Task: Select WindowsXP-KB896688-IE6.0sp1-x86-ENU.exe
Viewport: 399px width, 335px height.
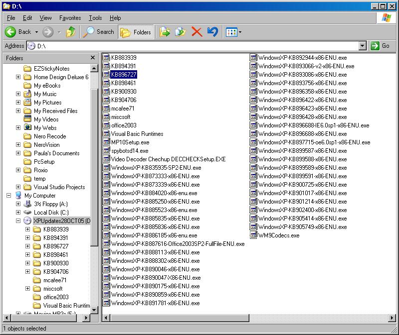Action: pos(314,125)
